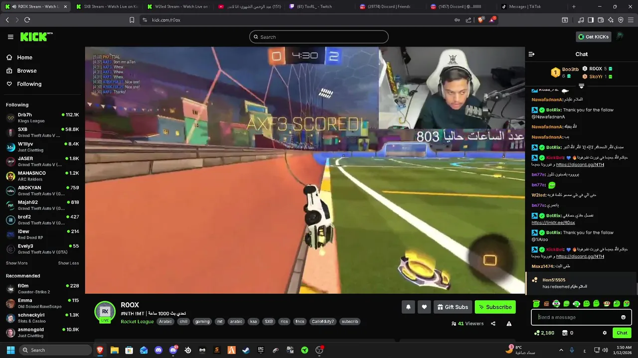
Task: Go to Home in sidebar
Action: tap(19, 57)
